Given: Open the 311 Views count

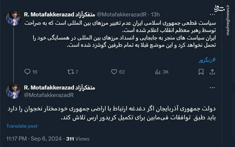Looking at the screenshot, I should click(78, 138).
